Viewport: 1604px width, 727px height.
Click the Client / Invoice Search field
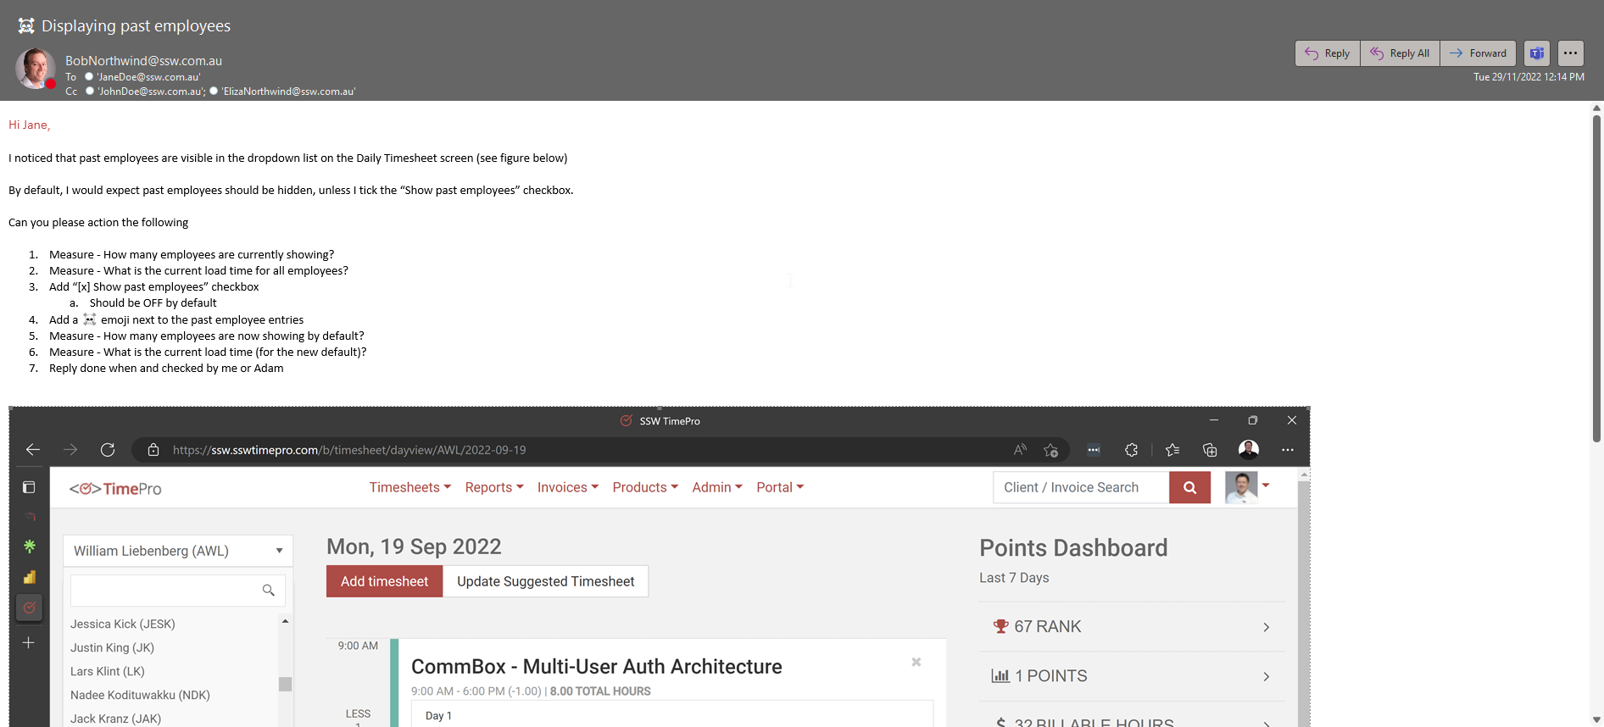click(x=1080, y=488)
